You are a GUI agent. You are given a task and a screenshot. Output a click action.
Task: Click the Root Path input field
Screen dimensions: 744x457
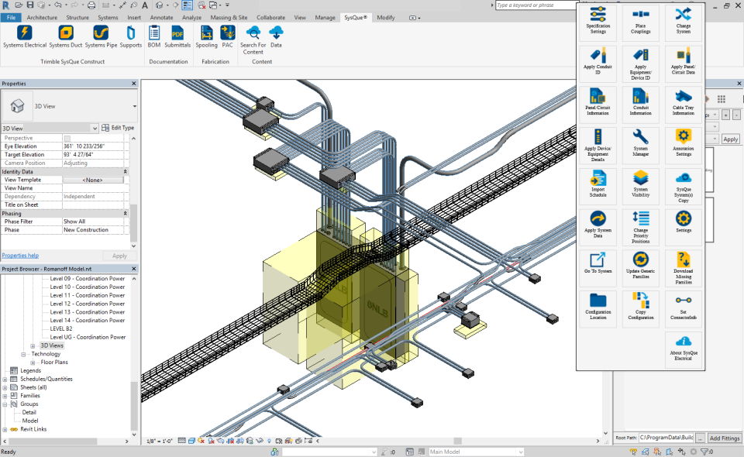pyautogui.click(x=666, y=438)
